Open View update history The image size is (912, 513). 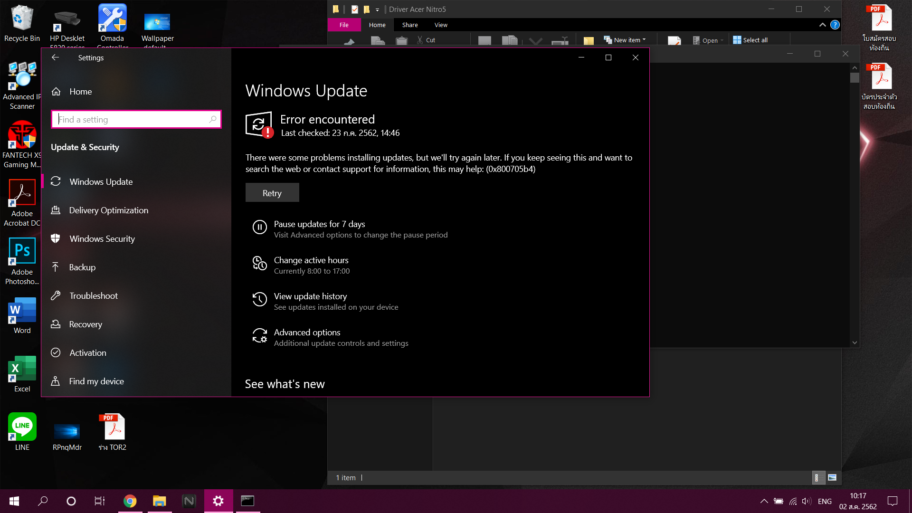coord(310,296)
